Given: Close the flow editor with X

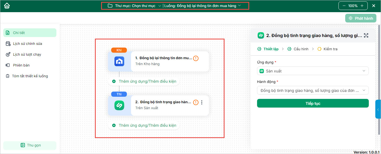Looking at the screenshot, I should point(374,6).
